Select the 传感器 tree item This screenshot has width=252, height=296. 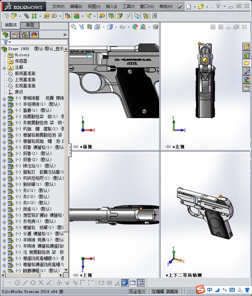(21, 61)
